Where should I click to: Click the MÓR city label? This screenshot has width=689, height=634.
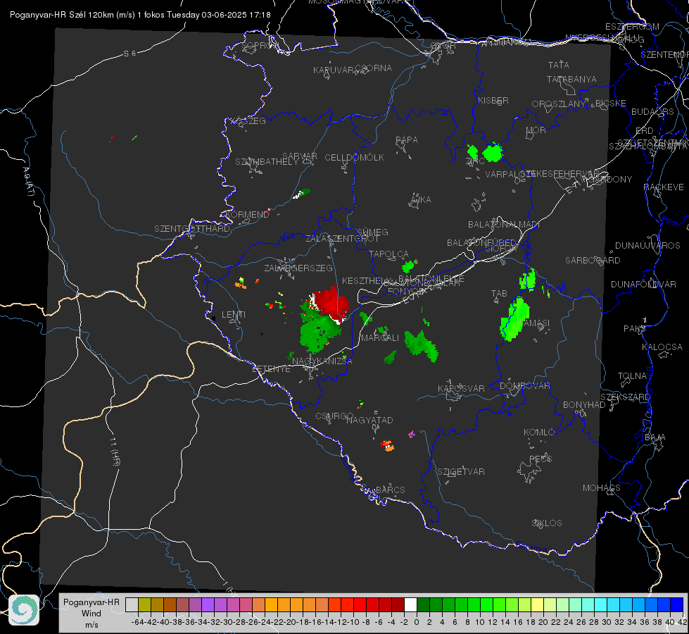pyautogui.click(x=536, y=130)
